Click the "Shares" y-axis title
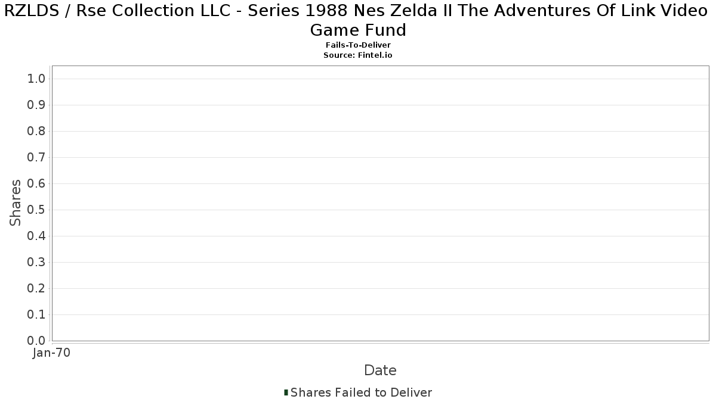This screenshot has height=402, width=716. [16, 202]
